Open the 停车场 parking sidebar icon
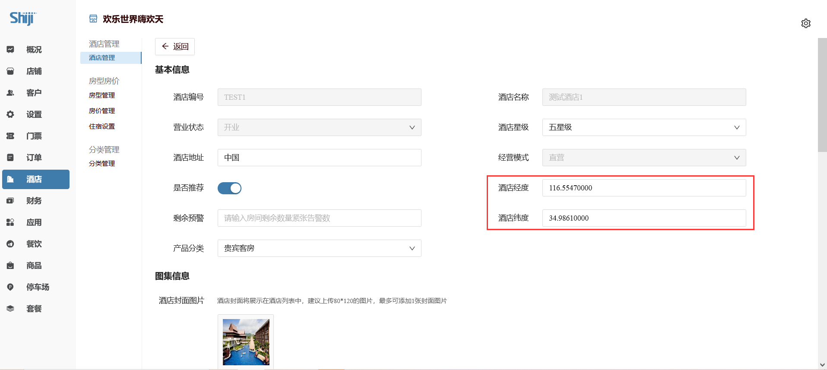 tap(10, 287)
